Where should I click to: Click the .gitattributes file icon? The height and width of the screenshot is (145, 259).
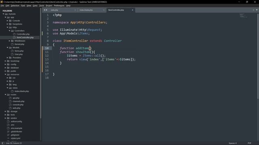pos(8,132)
